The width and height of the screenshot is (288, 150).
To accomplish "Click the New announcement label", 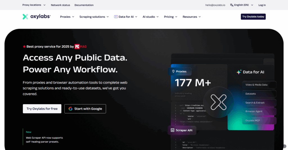I will point(28,132).
